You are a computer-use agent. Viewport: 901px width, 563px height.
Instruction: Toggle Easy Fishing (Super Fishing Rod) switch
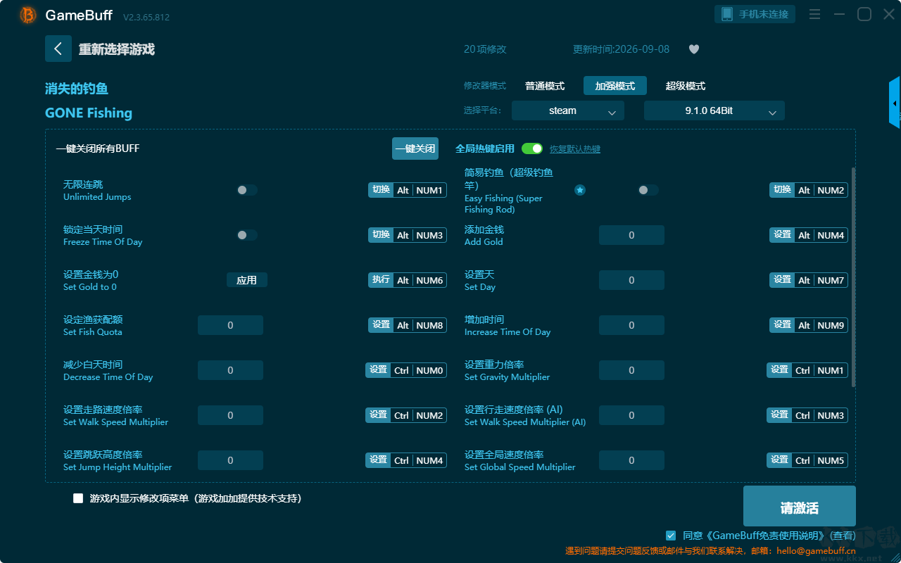pos(648,190)
